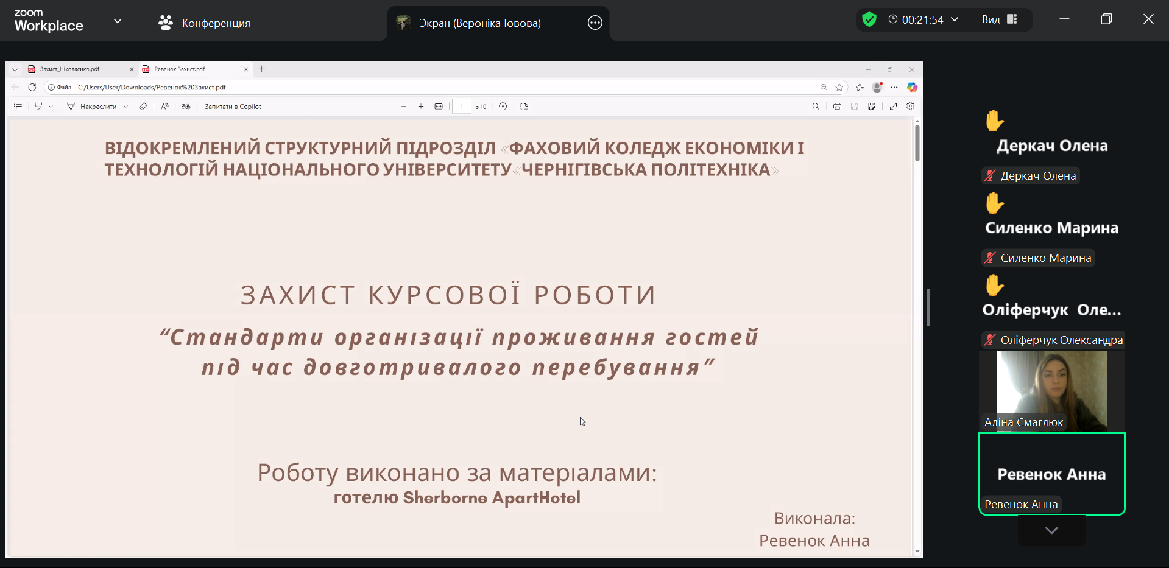Toggle the fit to width view
1169x568 pixels.
tap(439, 107)
